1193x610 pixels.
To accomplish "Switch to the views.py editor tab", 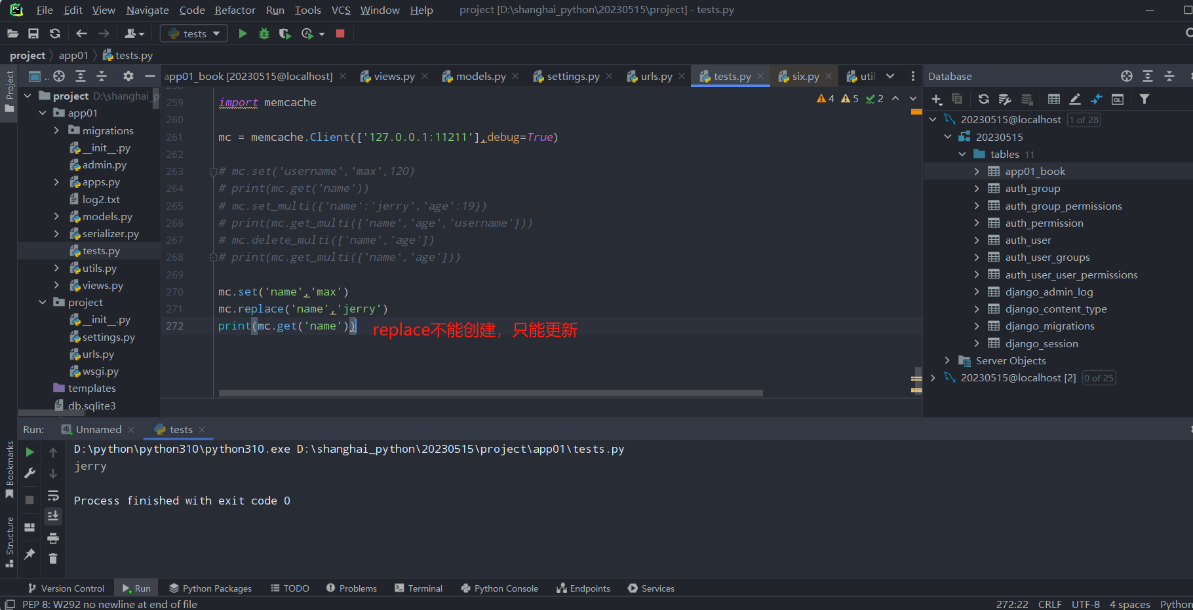I will click(x=393, y=76).
